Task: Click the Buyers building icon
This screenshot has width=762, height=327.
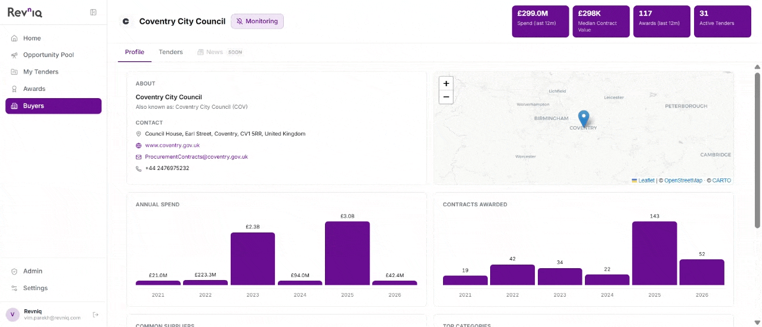Action: [x=14, y=106]
